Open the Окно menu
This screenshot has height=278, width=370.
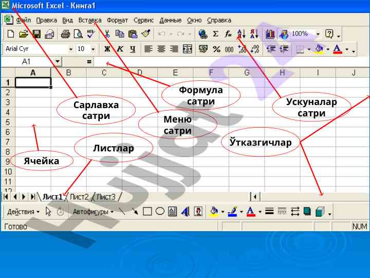pos(194,20)
